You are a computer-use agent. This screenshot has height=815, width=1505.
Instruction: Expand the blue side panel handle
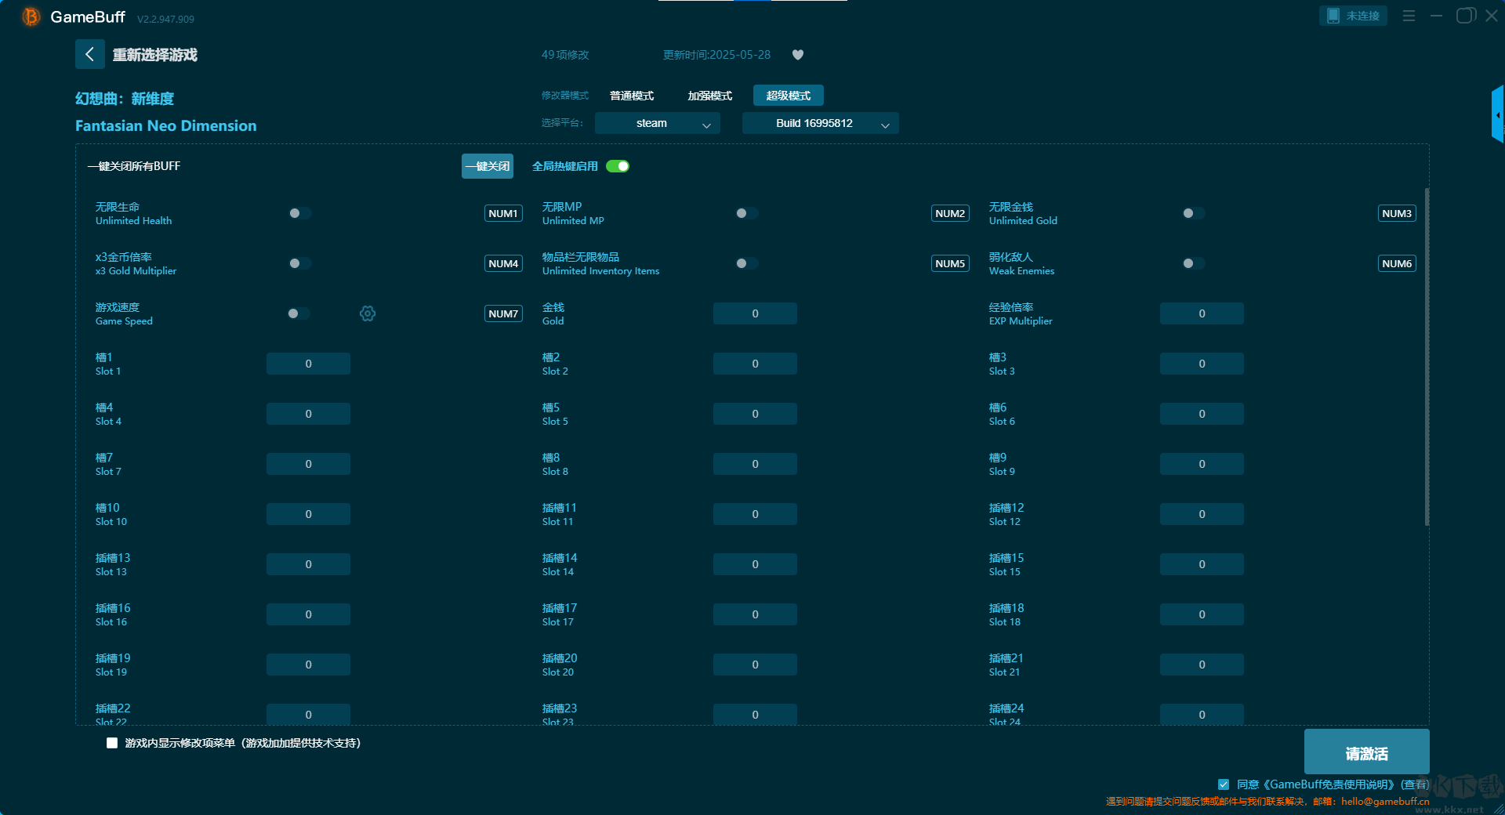[x=1497, y=114]
